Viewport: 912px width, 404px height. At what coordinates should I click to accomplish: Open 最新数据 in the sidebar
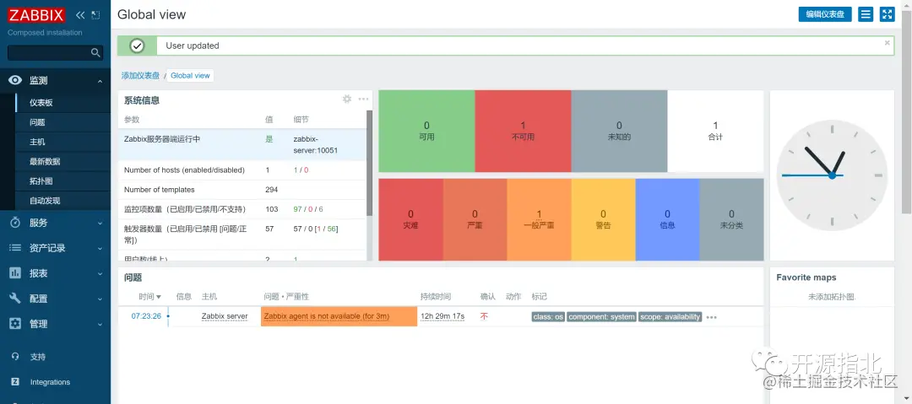pyautogui.click(x=45, y=162)
